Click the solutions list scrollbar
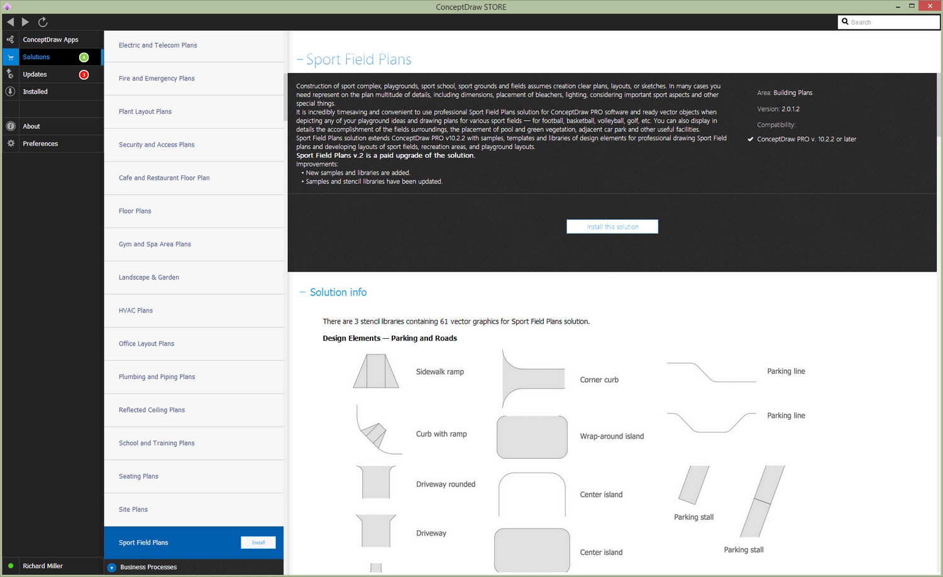 pyautogui.click(x=285, y=97)
